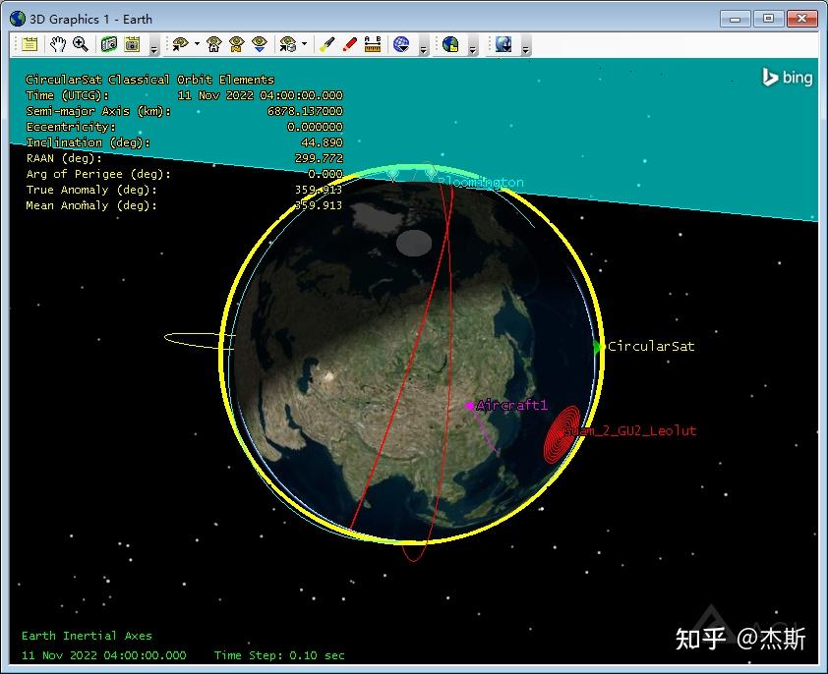
Task: Open the stored view dropdown arrow
Action: [x=305, y=44]
